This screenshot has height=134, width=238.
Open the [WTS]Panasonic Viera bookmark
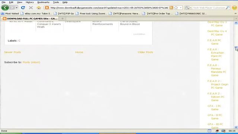click(125, 13)
